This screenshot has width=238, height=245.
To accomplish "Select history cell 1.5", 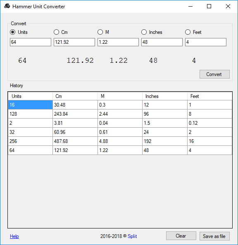I will coord(165,123).
